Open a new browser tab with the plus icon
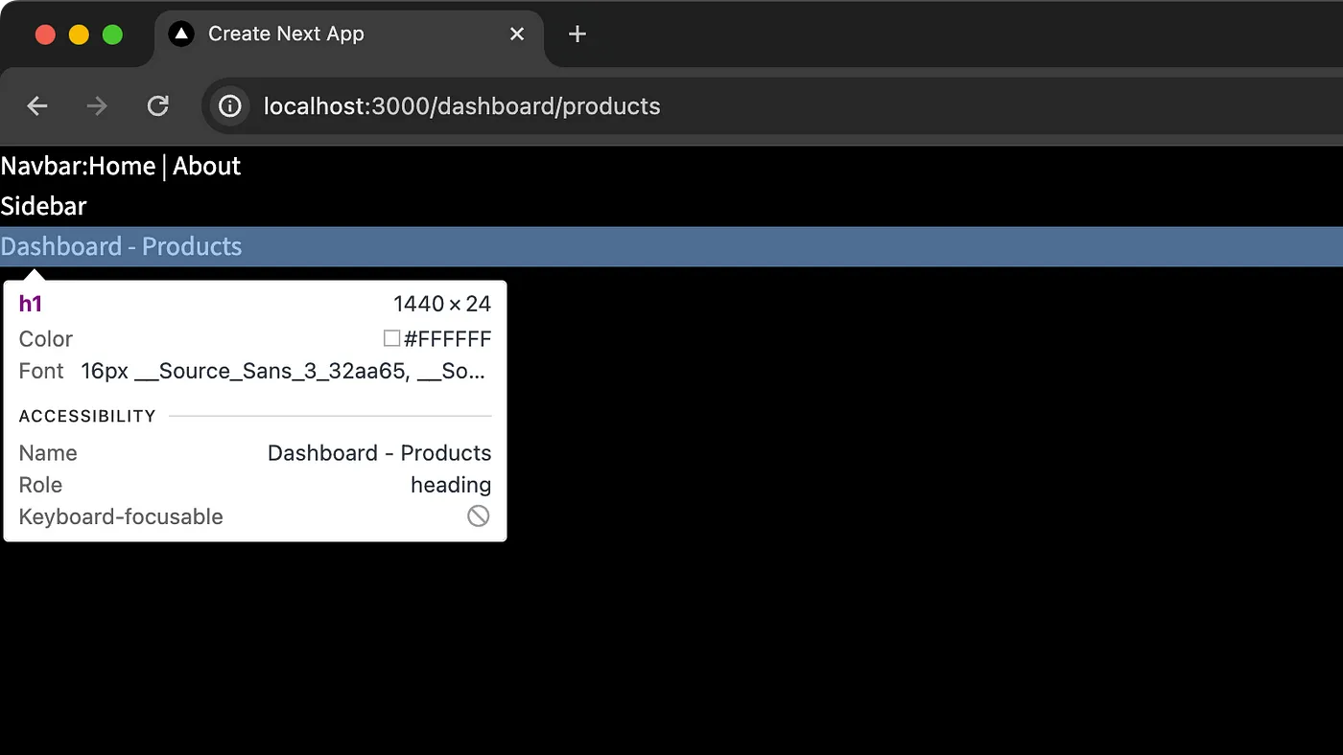This screenshot has width=1343, height=755. click(577, 34)
